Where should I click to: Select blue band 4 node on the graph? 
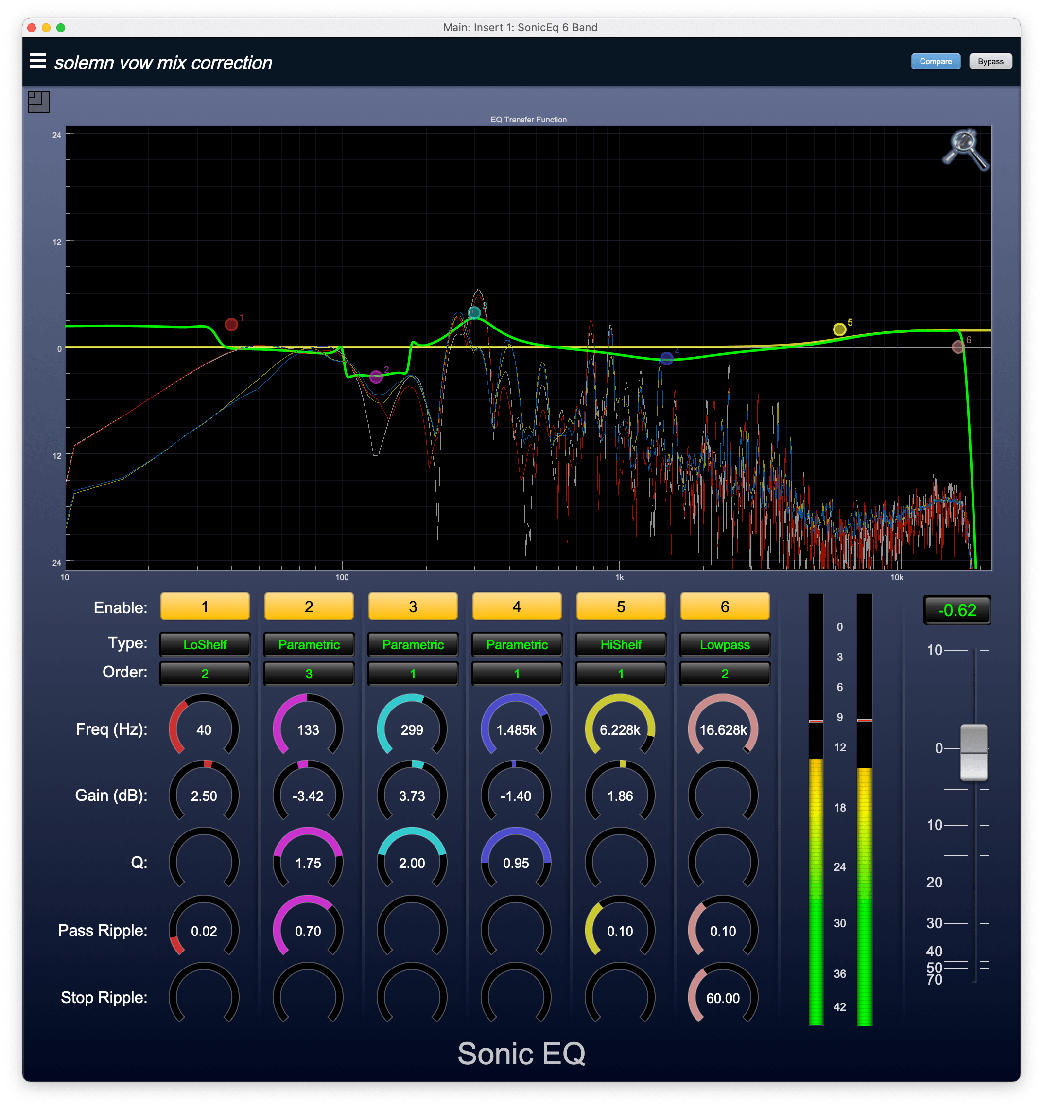pos(667,359)
